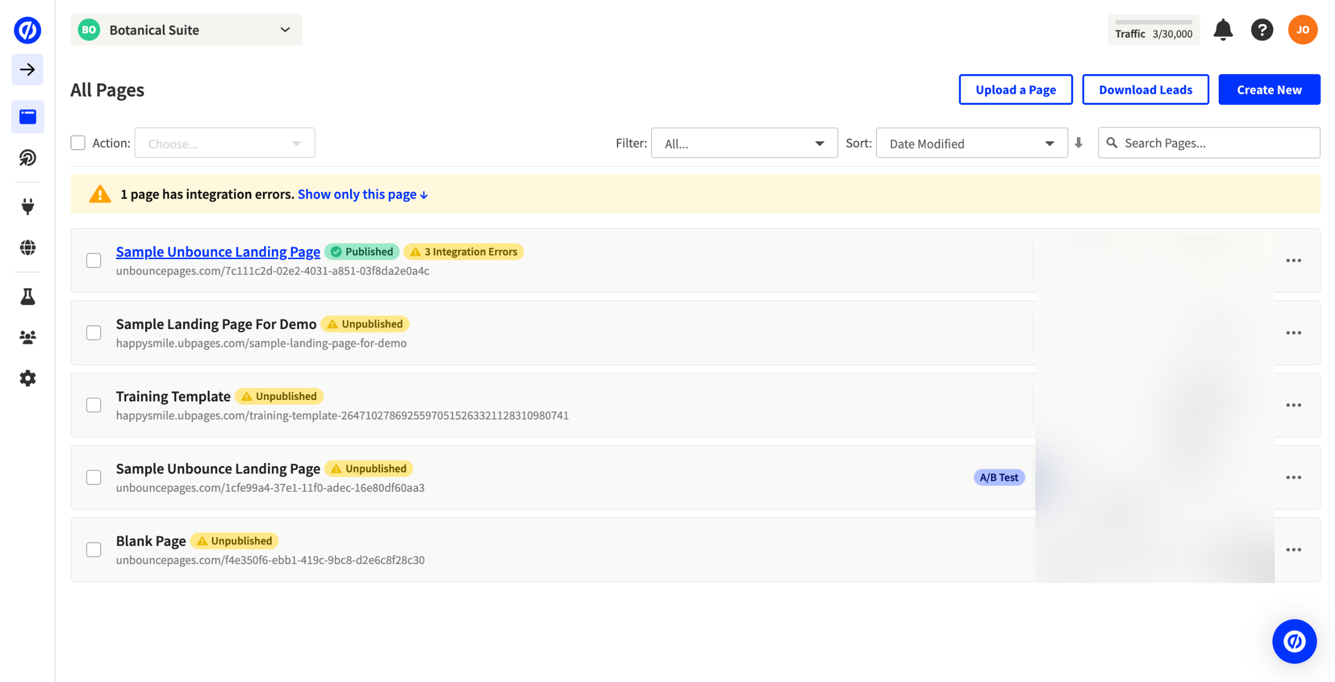The image size is (1335, 682).
Task: Expand the sidebar with arrow icon
Action: click(x=27, y=69)
